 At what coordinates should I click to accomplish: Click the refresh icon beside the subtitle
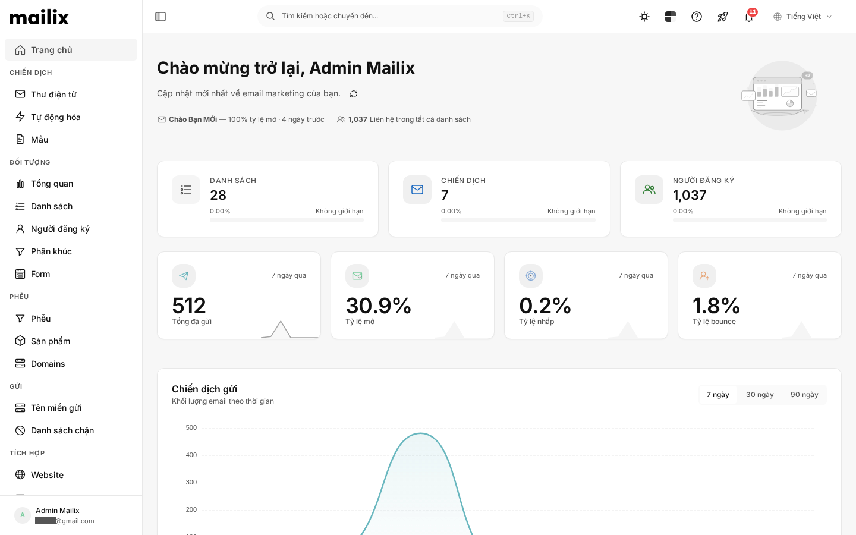pyautogui.click(x=354, y=94)
